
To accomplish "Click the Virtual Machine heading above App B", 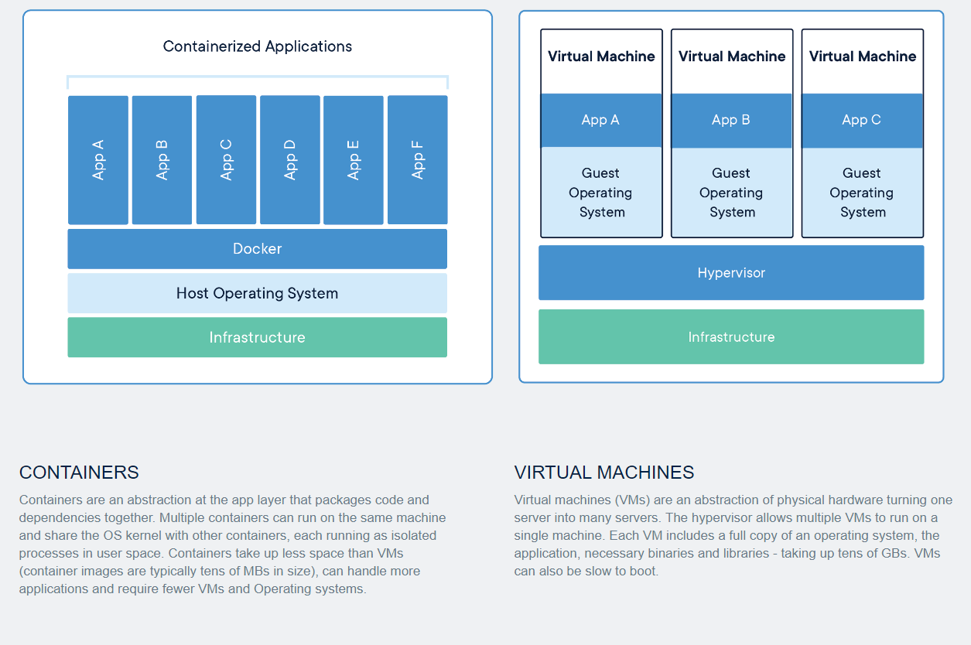I will point(732,56).
